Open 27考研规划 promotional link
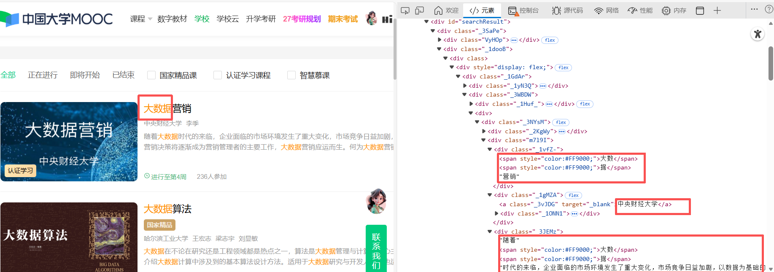 click(x=302, y=19)
